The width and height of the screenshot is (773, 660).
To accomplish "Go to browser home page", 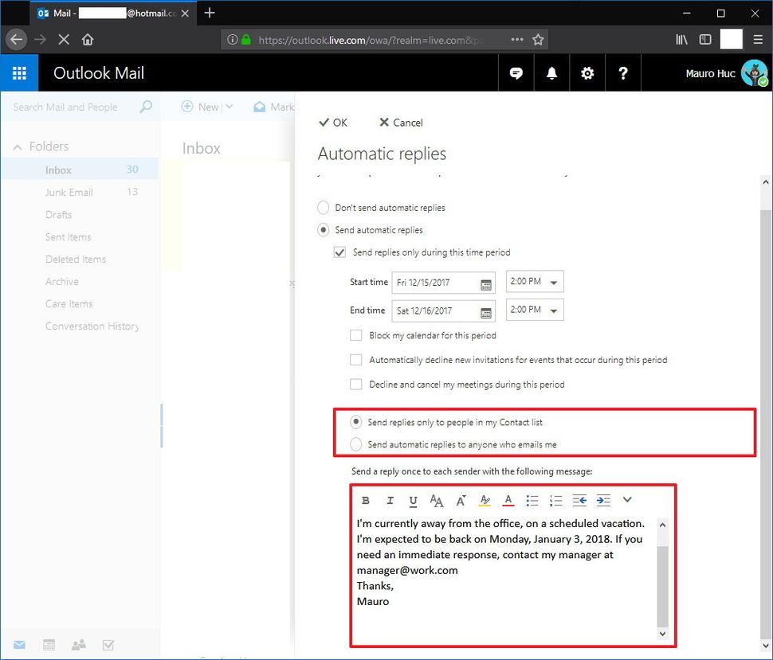I will coord(88,39).
